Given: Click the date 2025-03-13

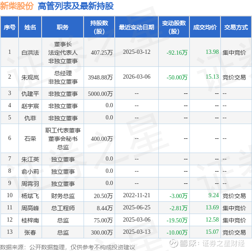Looking at the screenshot, I should 136,232.
